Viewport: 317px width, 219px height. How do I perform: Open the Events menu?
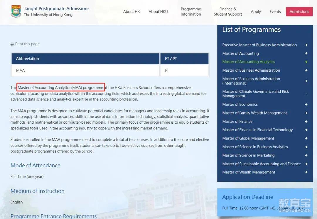(x=275, y=11)
